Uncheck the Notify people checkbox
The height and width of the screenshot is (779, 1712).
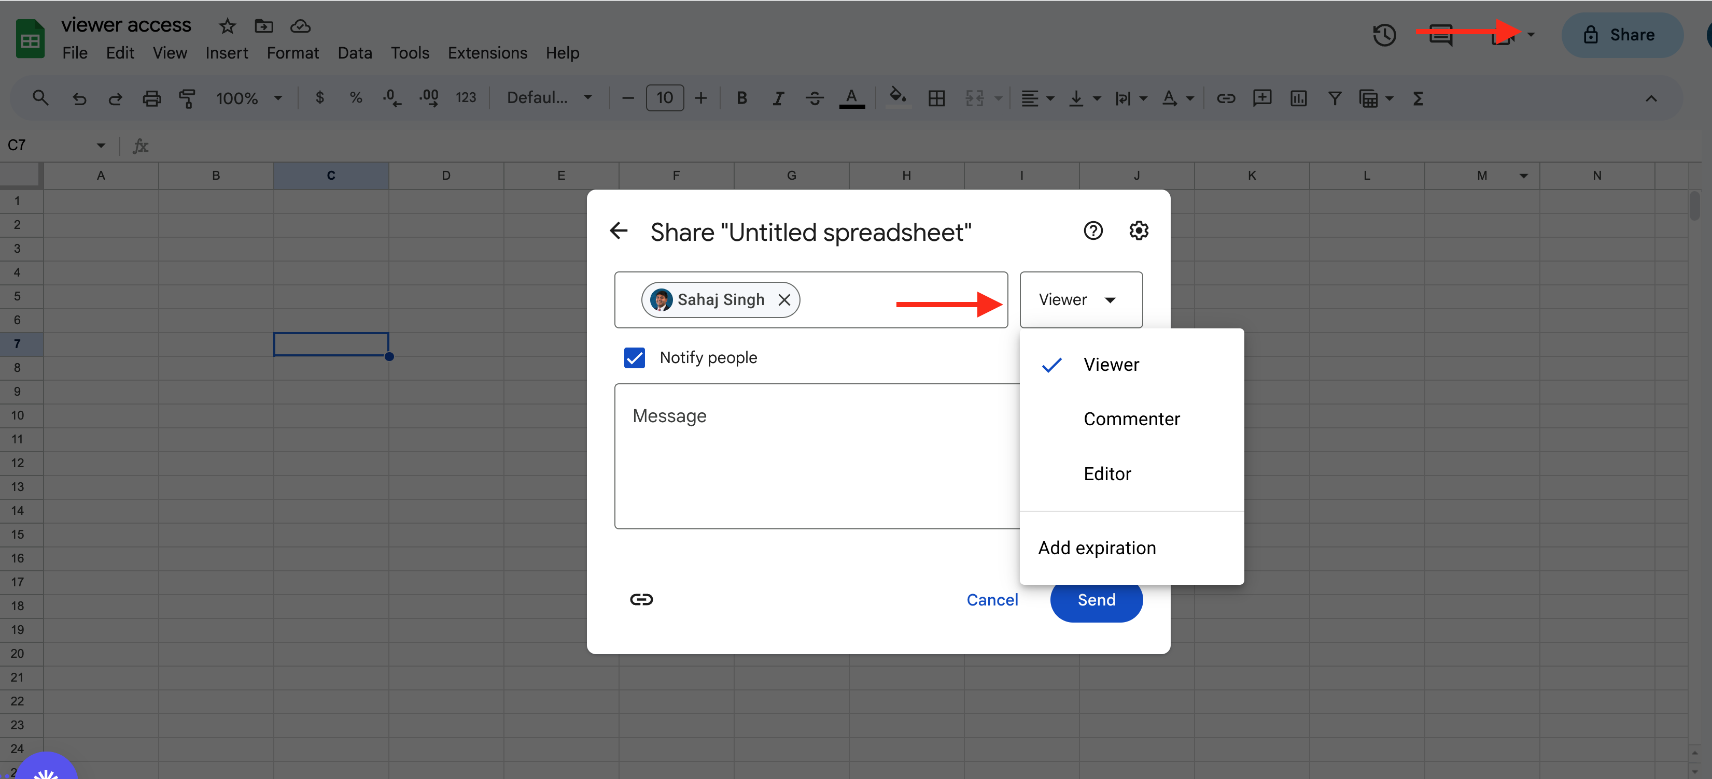click(x=635, y=358)
